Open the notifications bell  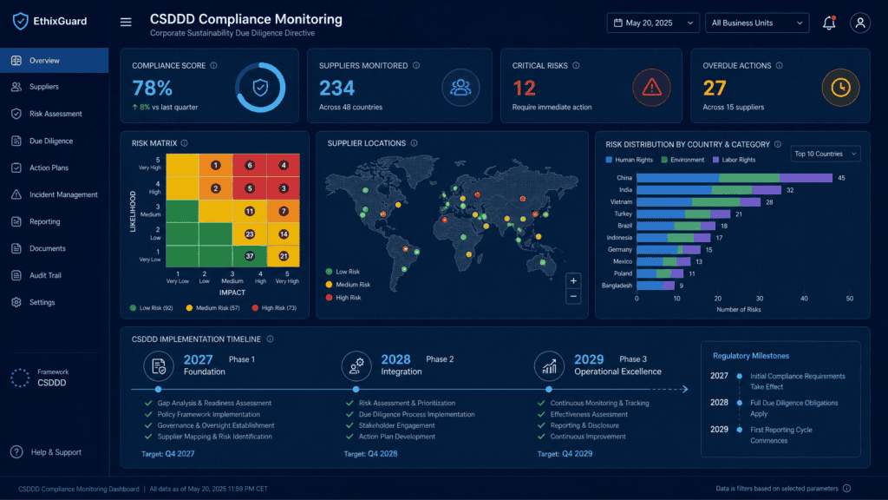pos(829,23)
